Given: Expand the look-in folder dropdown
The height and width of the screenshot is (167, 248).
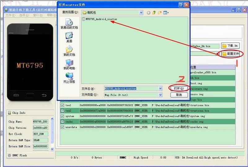Looking at the screenshot, I should [x=141, y=13].
